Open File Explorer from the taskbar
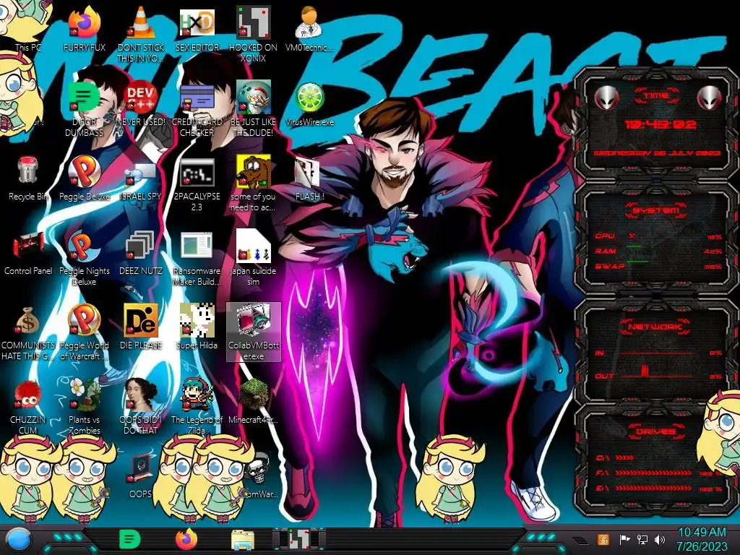740x555 pixels. (243, 539)
